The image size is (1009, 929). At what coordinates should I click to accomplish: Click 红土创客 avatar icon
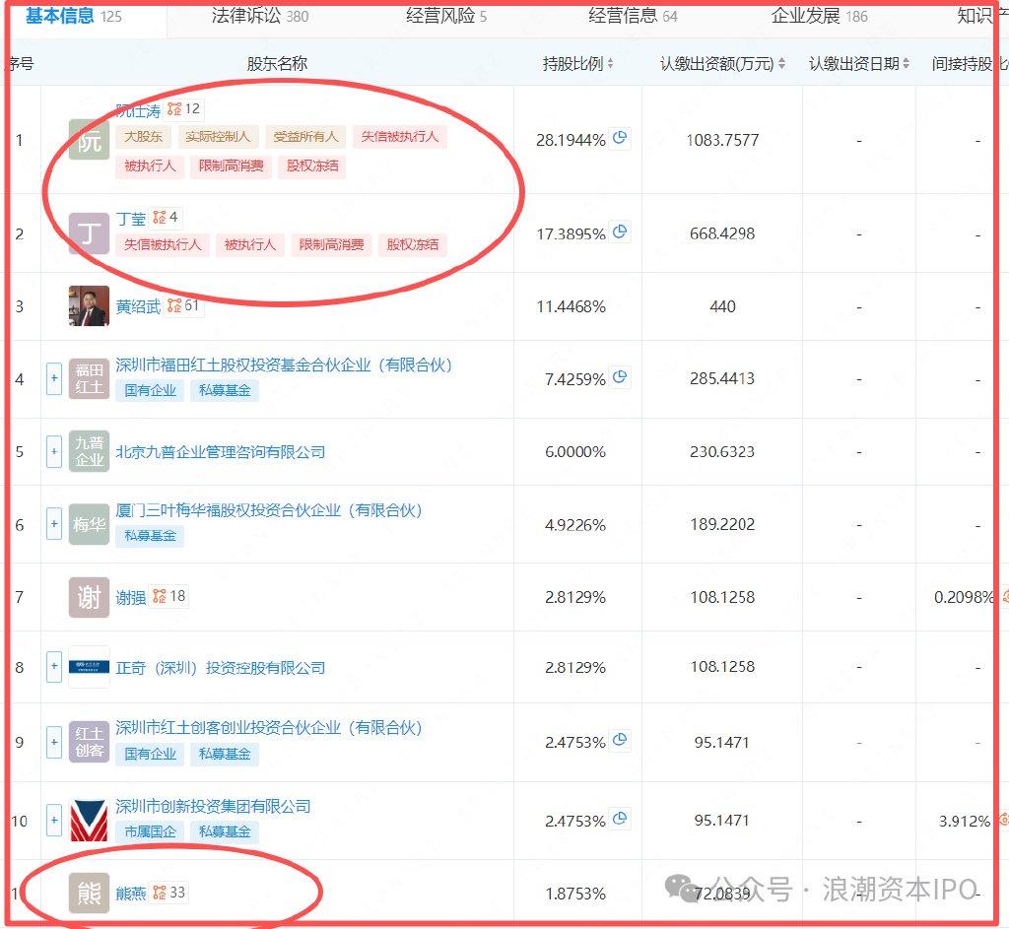click(89, 742)
